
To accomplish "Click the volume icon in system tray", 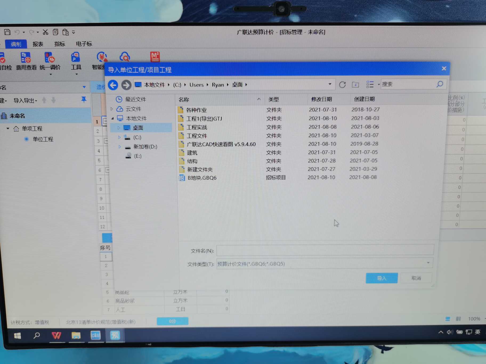I will [450, 332].
